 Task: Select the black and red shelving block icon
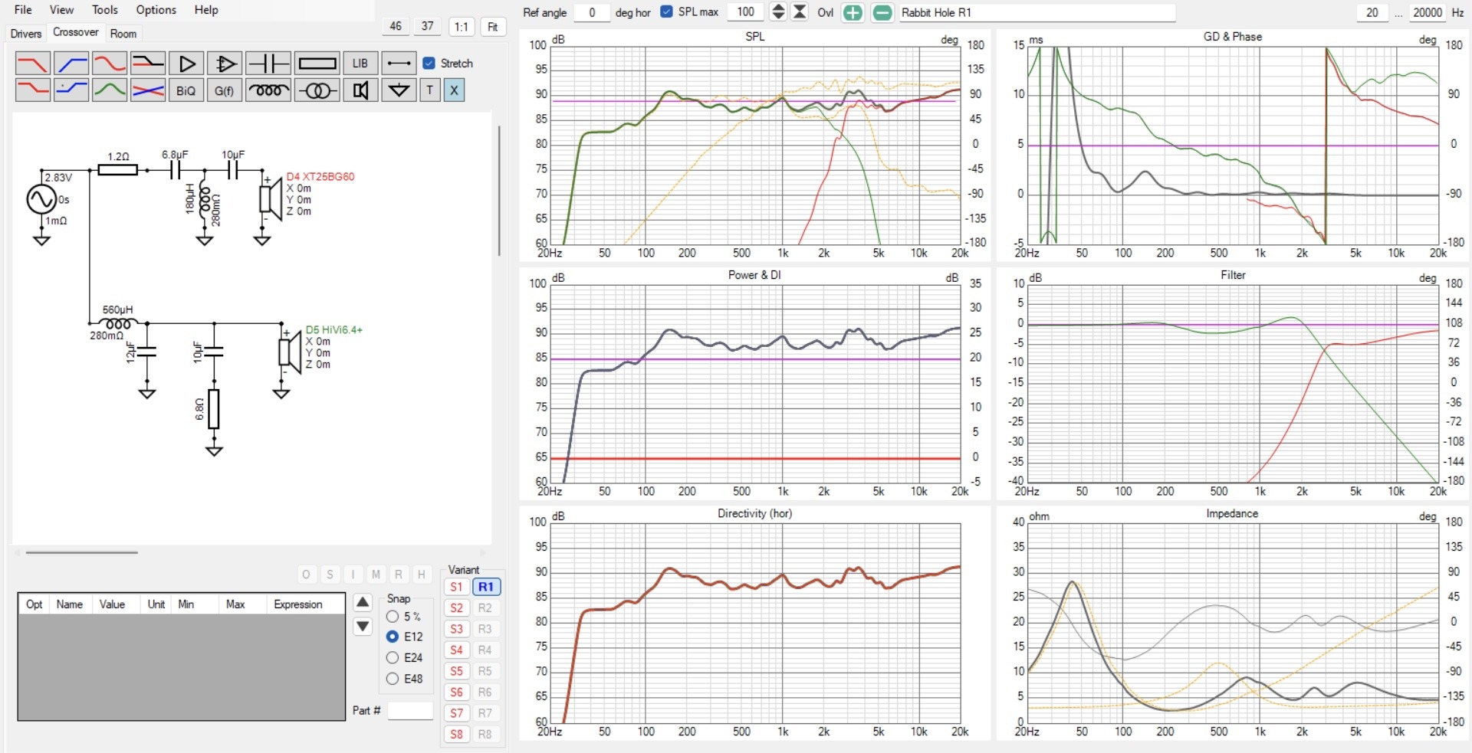coord(148,64)
